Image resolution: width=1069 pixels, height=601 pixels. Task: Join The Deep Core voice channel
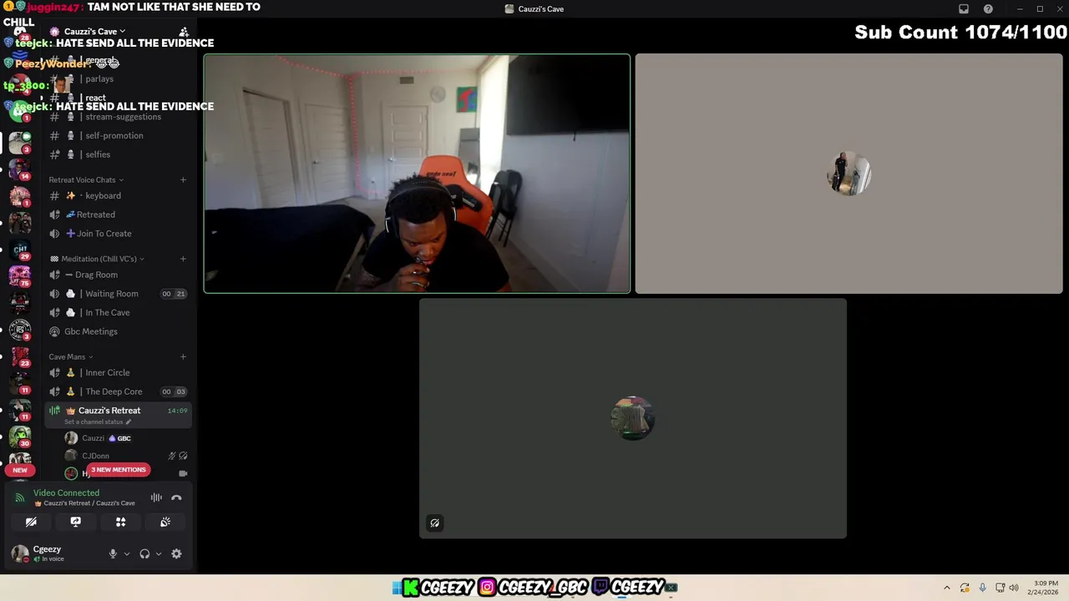118,391
